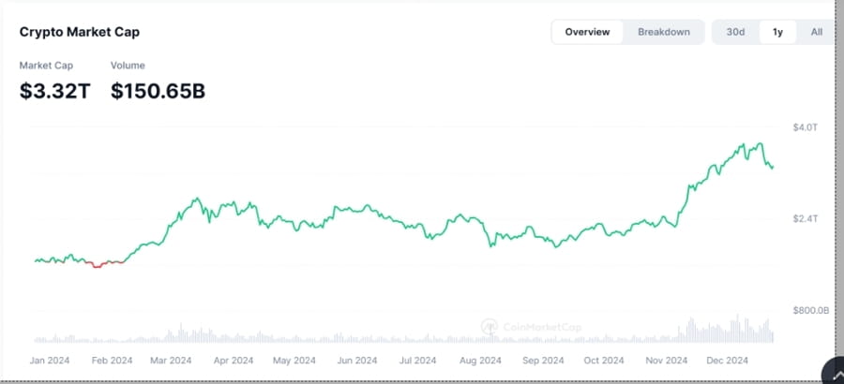Image resolution: width=844 pixels, height=384 pixels.
Task: Select the Market Cap label
Action: pos(46,66)
